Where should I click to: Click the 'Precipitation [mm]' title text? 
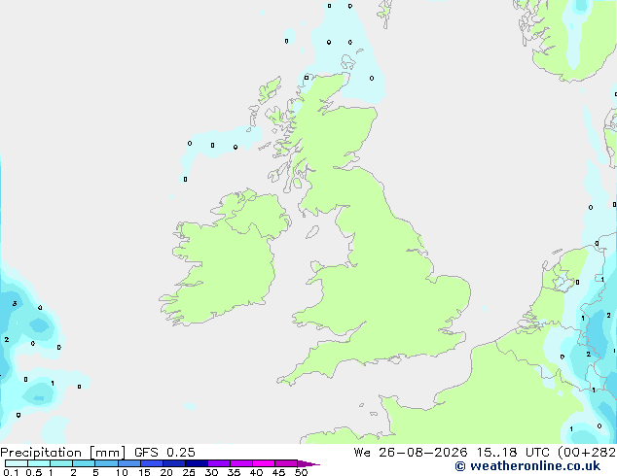pyautogui.click(x=62, y=453)
